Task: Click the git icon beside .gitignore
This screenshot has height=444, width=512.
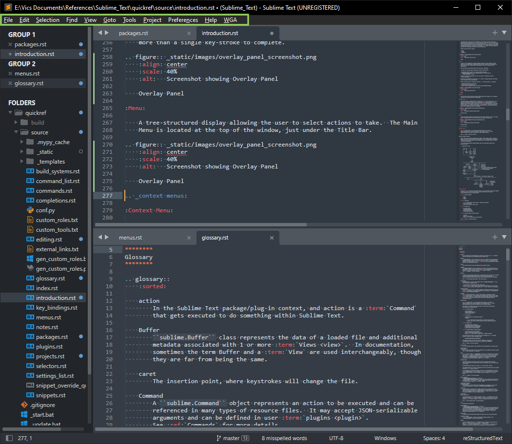Action: click(24, 405)
